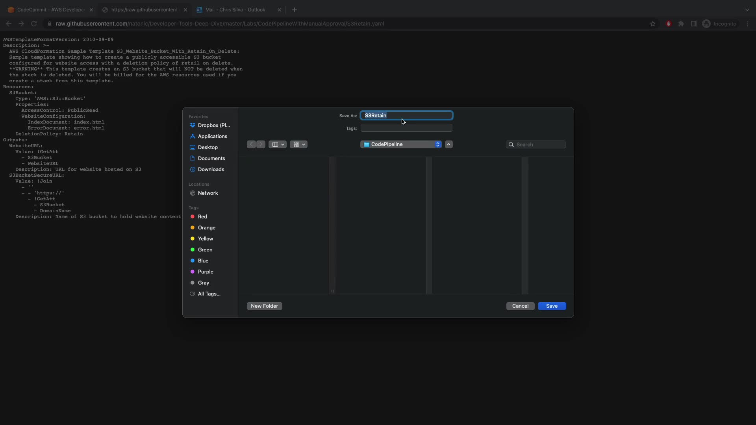Select Dropbox in Favorites sidebar
Screen dimensions: 756x425
(213, 125)
